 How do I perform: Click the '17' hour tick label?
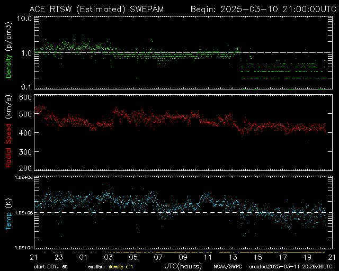coord(282,257)
